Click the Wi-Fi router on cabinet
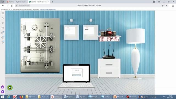This screenshot has height=99, width=176. (x=109, y=54)
